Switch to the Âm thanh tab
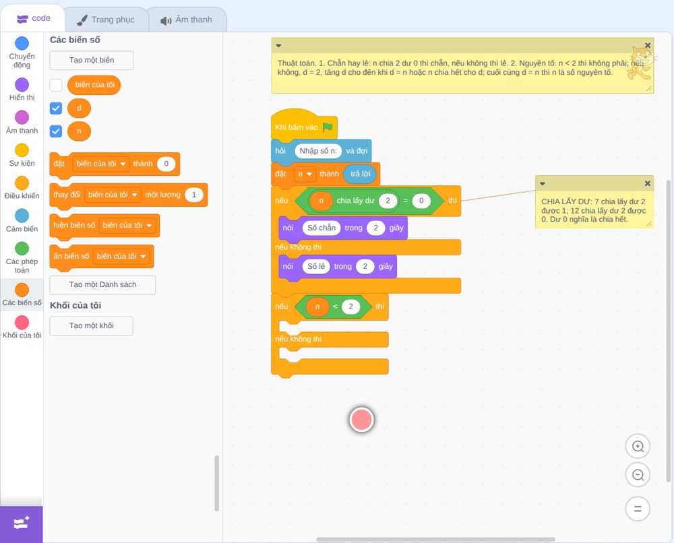This screenshot has height=543, width=674. tap(187, 20)
